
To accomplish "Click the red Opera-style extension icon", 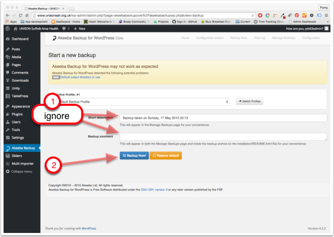I will (260, 15).
